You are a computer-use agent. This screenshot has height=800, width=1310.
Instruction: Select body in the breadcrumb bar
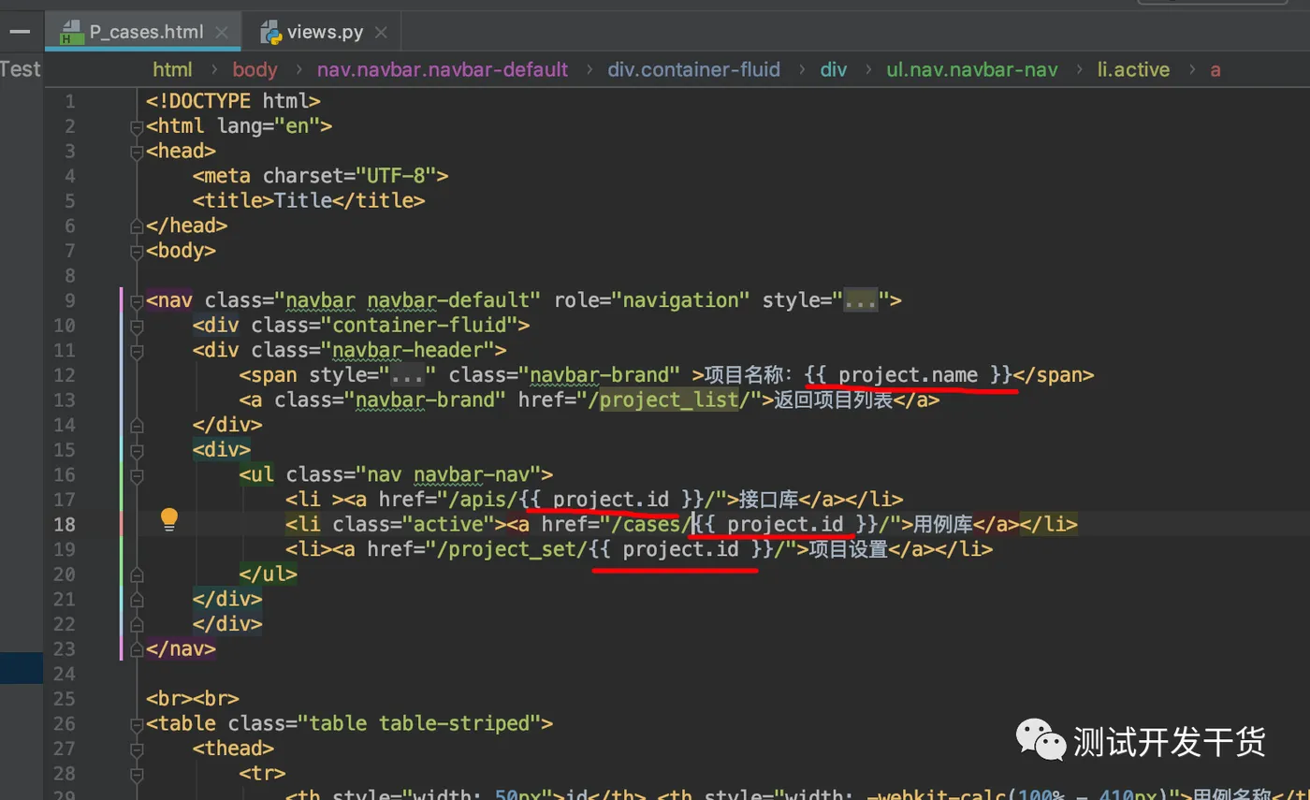(x=255, y=69)
